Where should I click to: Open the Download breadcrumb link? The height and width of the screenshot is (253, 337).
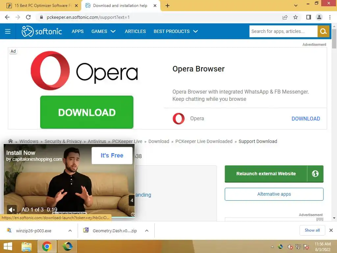(159, 141)
